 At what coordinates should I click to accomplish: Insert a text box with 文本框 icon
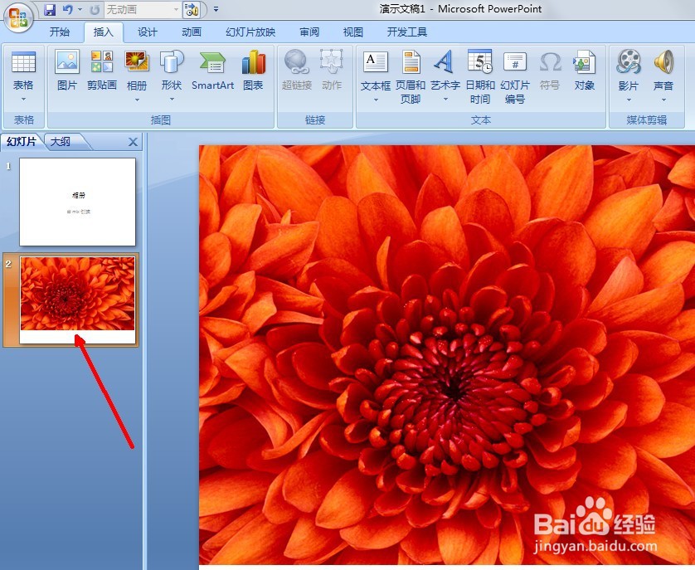pos(376,62)
